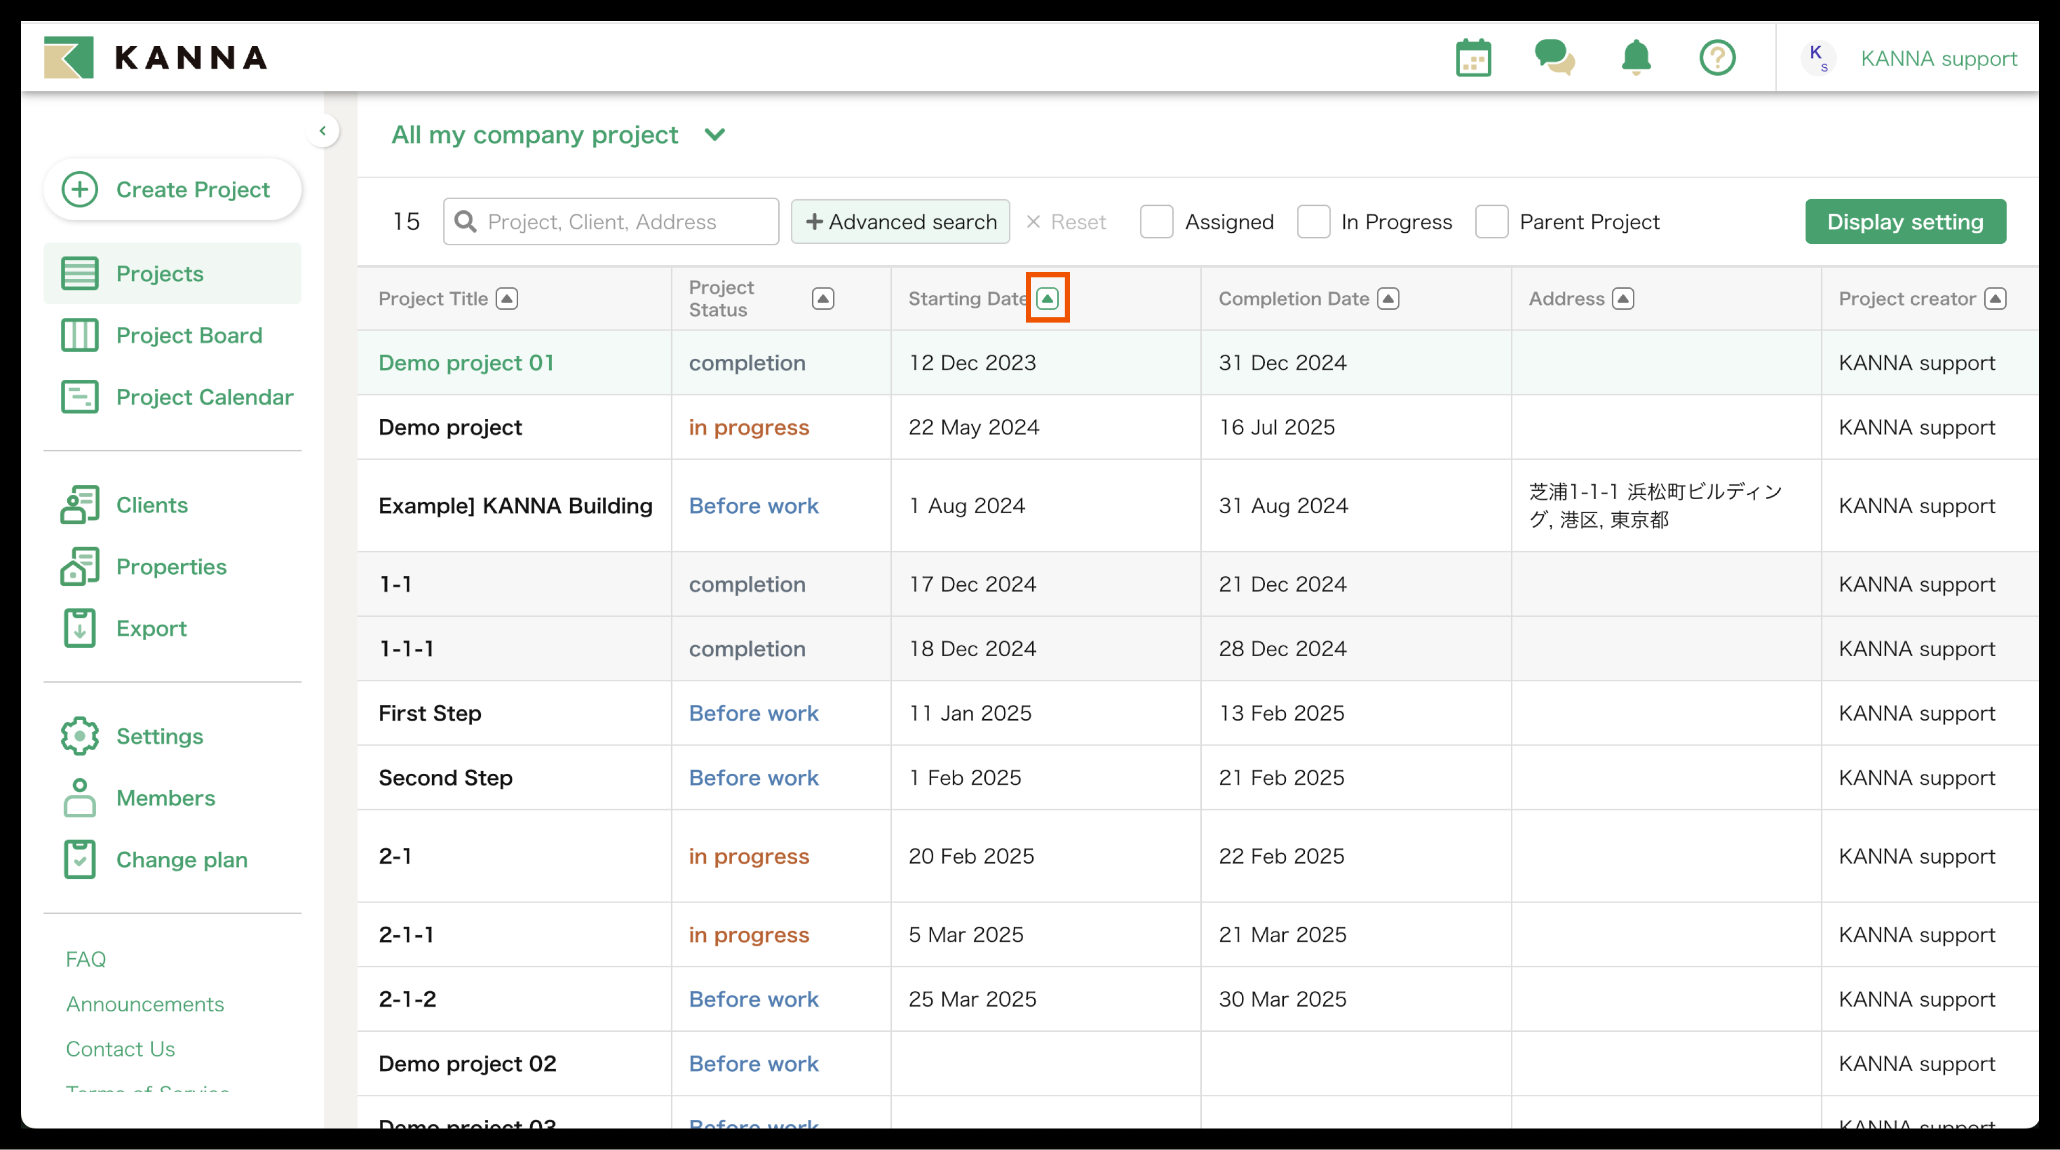Sort by Starting Date arrow icon
This screenshot has width=2060, height=1150.
pyautogui.click(x=1047, y=298)
